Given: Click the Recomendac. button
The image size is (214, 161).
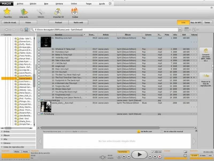Looking at the screenshot, I should coord(123,152).
